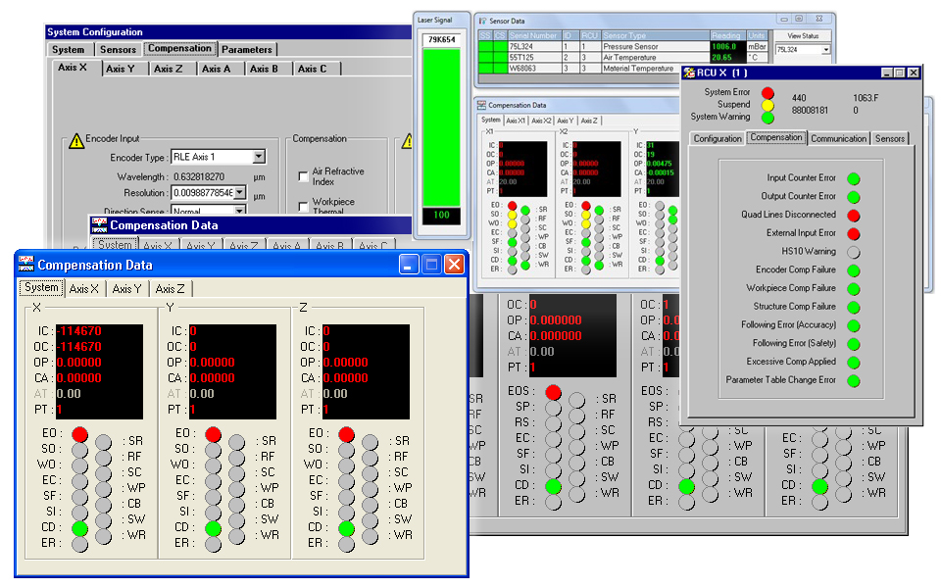Click the Quad Lines Disconnected red indicator
Image resolution: width=941 pixels, height=588 pixels.
tap(854, 215)
